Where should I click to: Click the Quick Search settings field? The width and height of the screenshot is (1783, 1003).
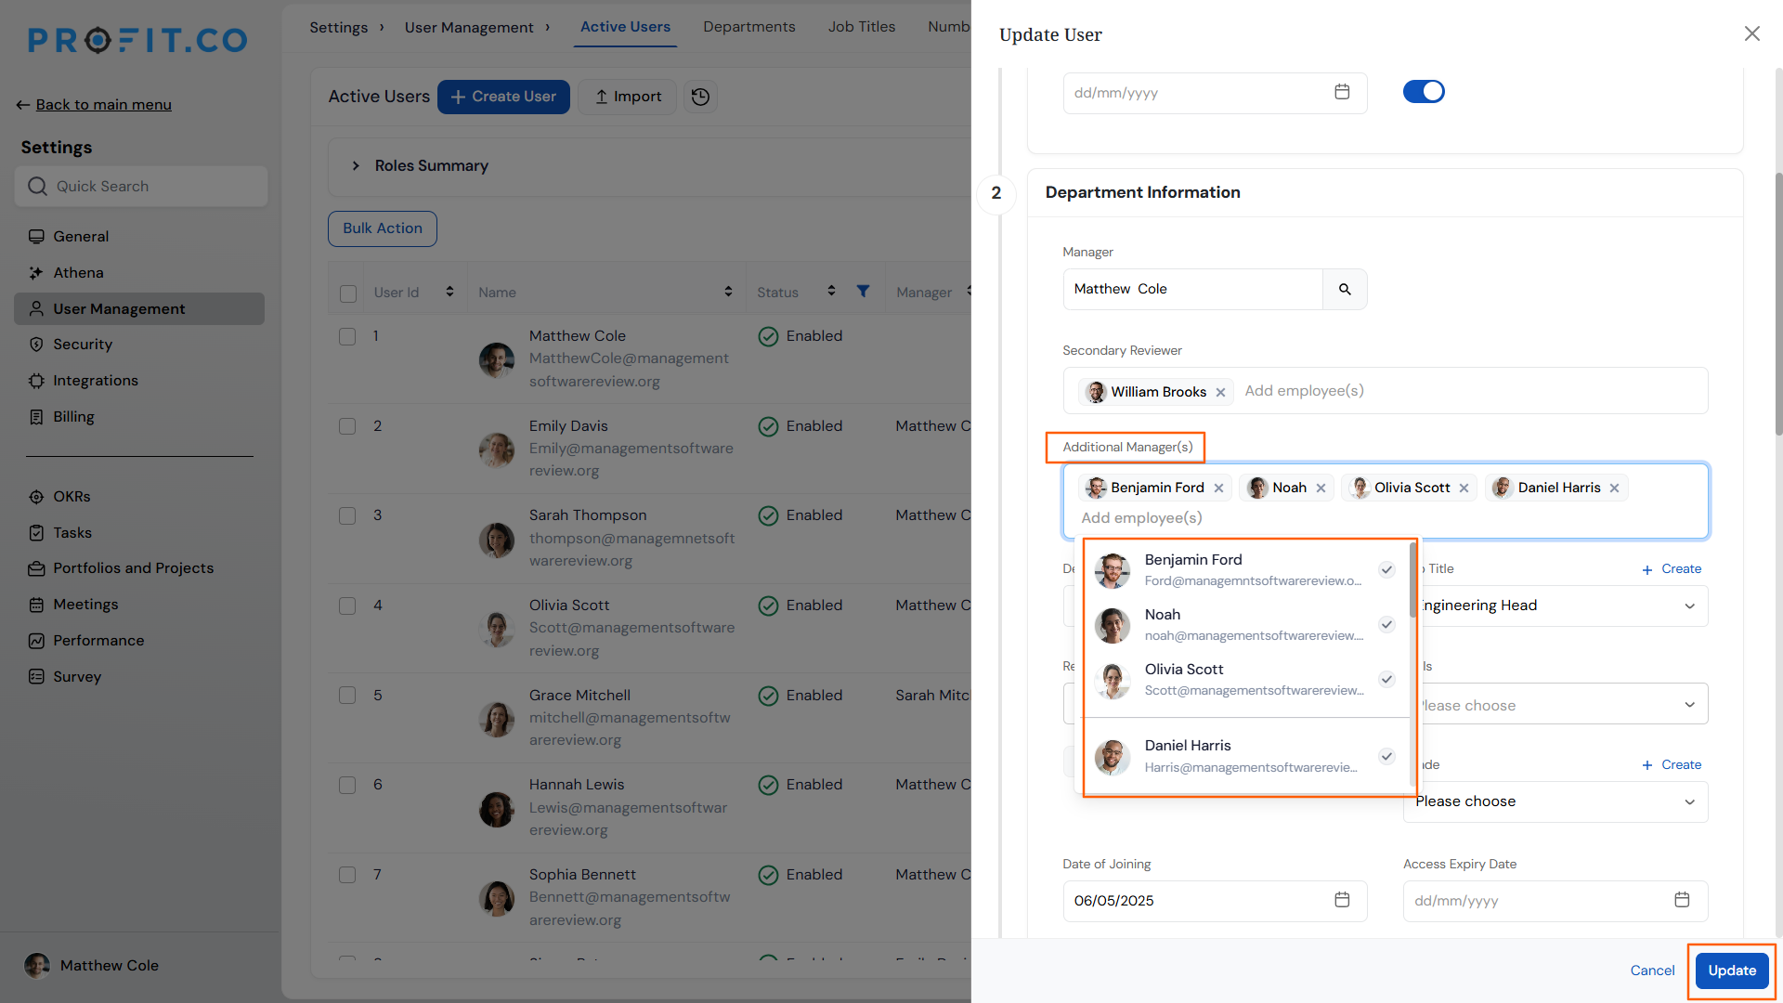pos(141,187)
